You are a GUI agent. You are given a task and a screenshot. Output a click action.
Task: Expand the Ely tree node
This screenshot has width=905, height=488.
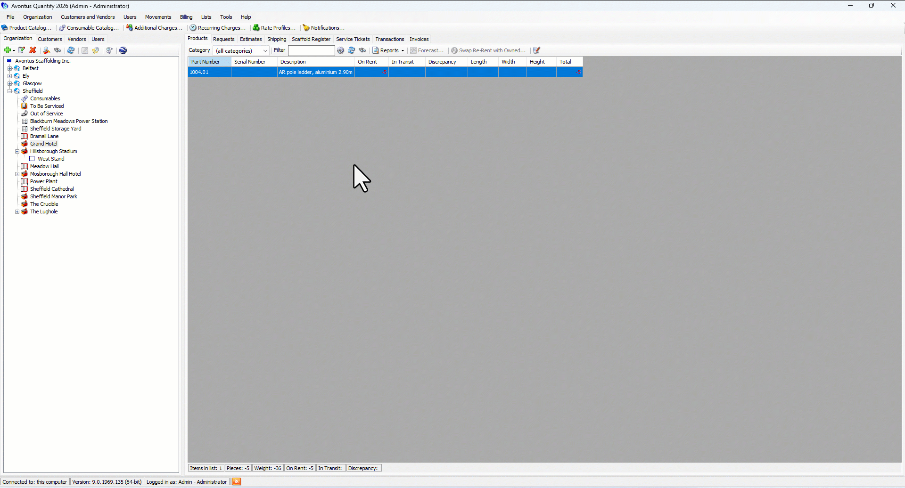(x=9, y=76)
